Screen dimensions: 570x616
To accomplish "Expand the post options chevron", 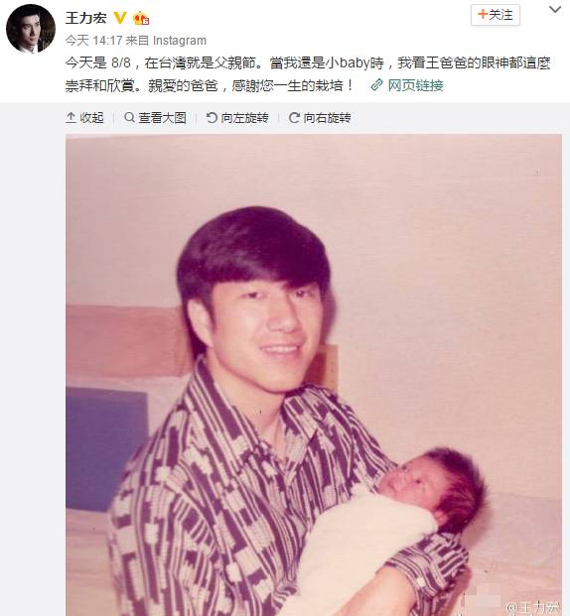I will (555, 10).
